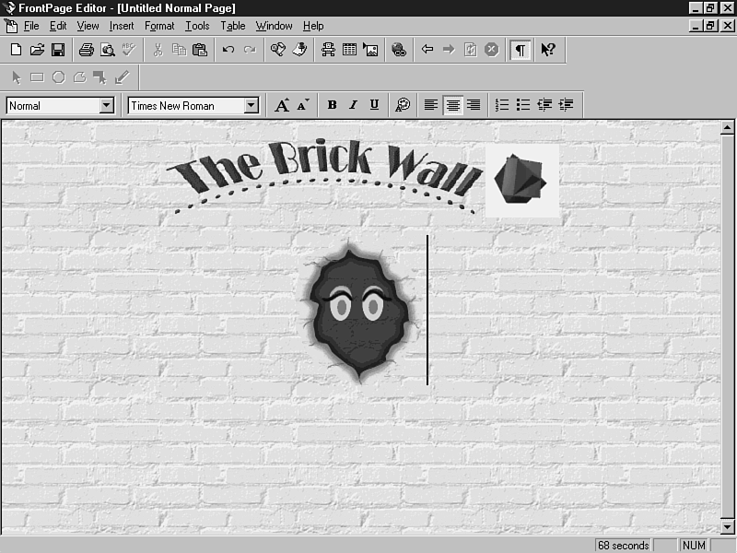Open the Normal style dropdown arrow
The height and width of the screenshot is (553, 737).
point(107,105)
